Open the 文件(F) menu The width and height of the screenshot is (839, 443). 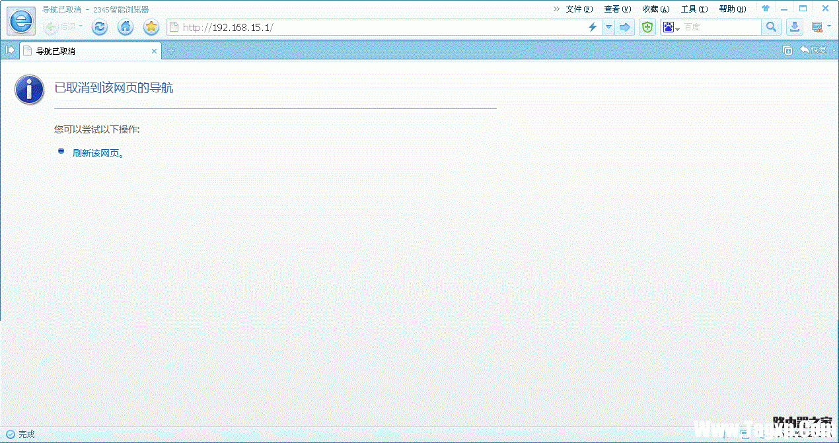pyautogui.click(x=579, y=9)
